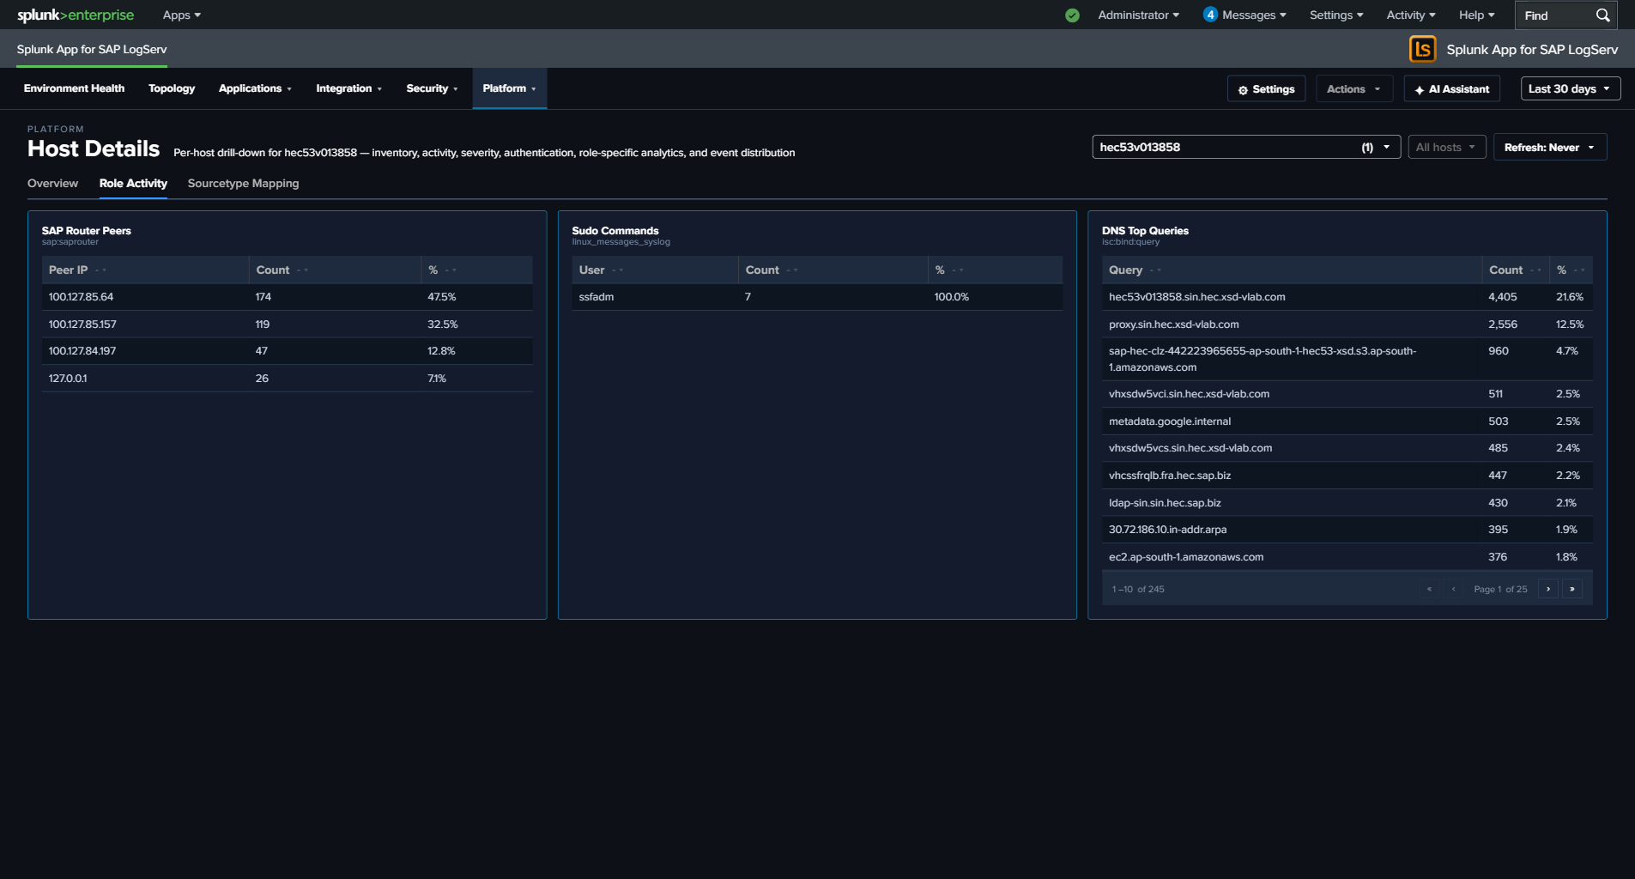Click query hec53v013858.sin.hec.xsd-vlab.com
Image resolution: width=1635 pixels, height=879 pixels.
coord(1196,297)
